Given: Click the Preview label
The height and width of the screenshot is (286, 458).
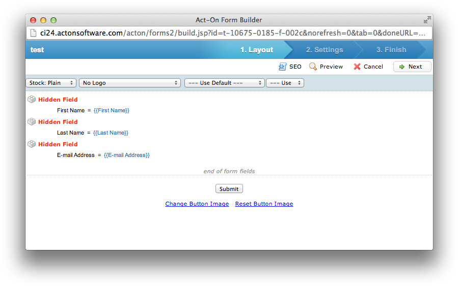Looking at the screenshot, I should [331, 67].
